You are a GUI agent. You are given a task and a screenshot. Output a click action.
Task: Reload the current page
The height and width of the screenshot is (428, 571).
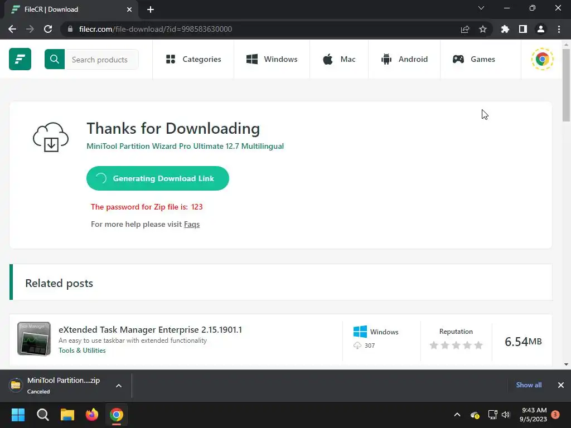[x=48, y=29]
